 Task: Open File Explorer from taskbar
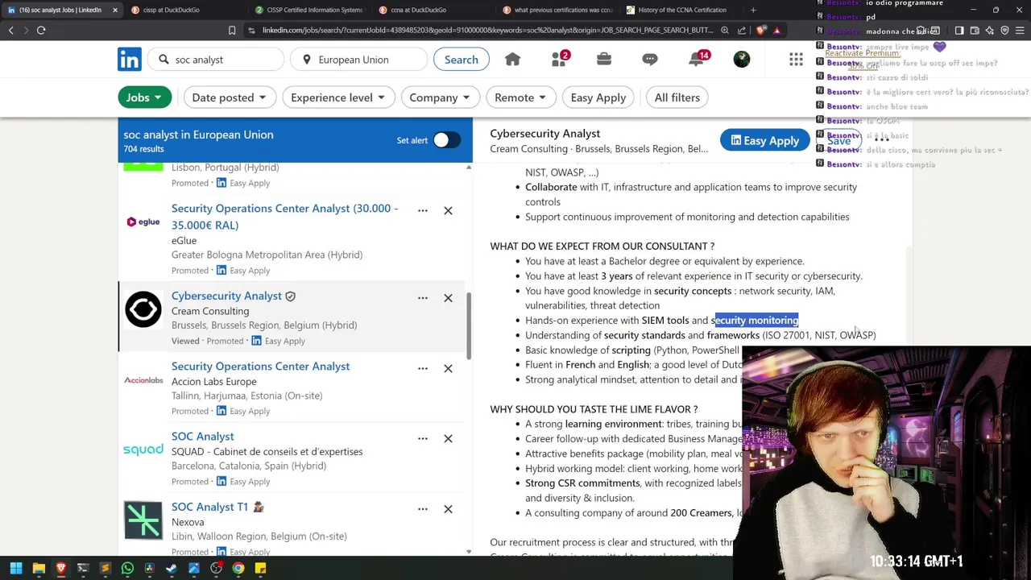(x=39, y=569)
